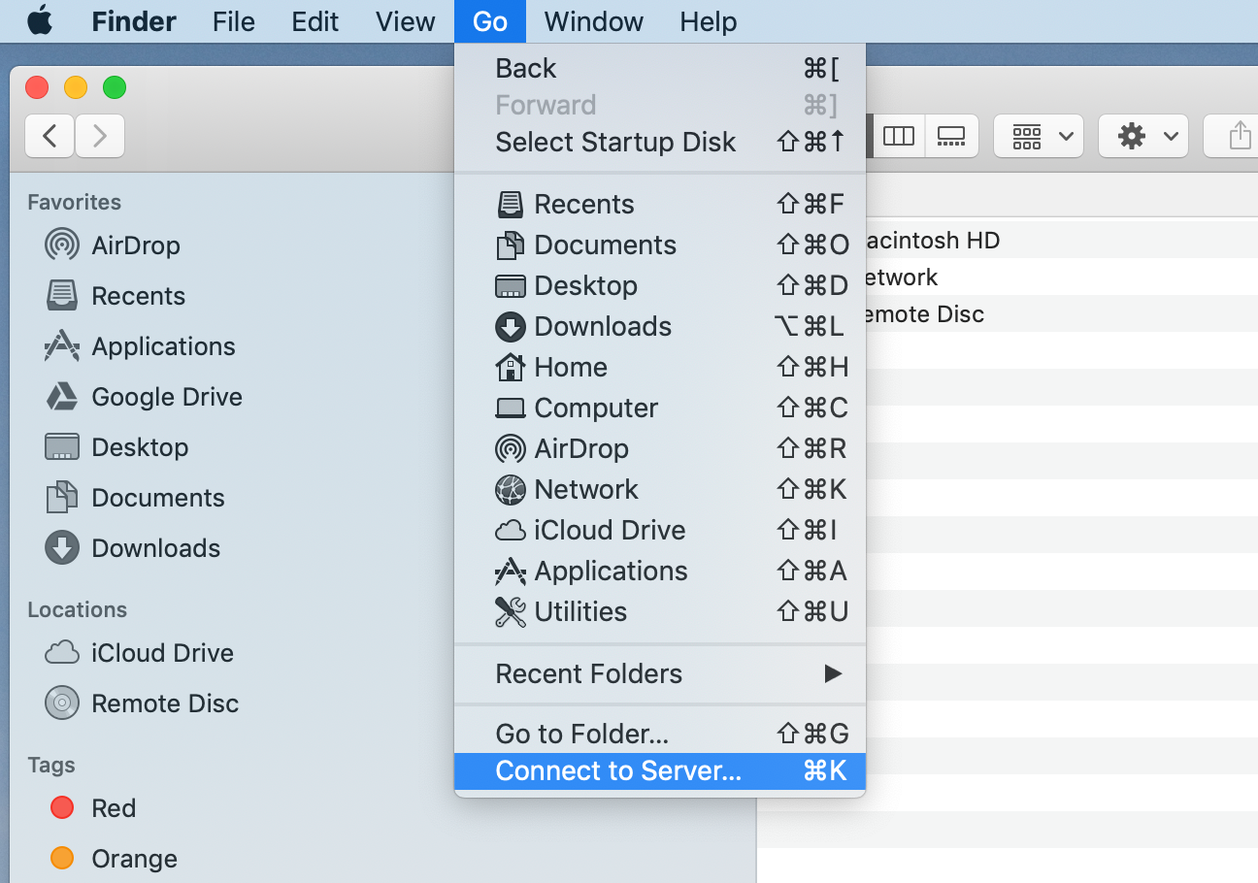Click the Recents icon in the Go menu
Image resolution: width=1258 pixels, height=883 pixels.
(511, 204)
